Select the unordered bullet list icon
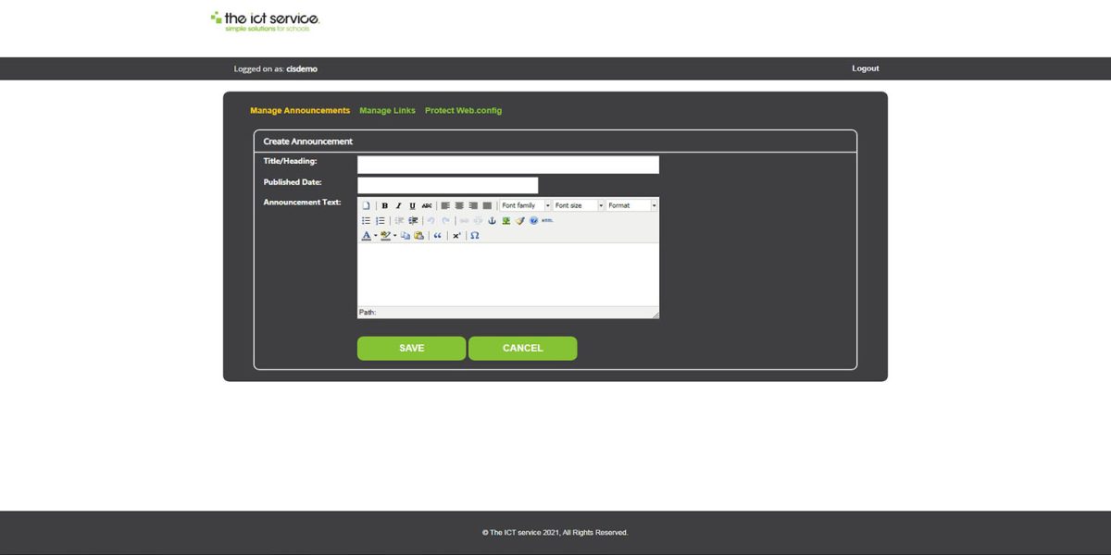 (x=366, y=221)
